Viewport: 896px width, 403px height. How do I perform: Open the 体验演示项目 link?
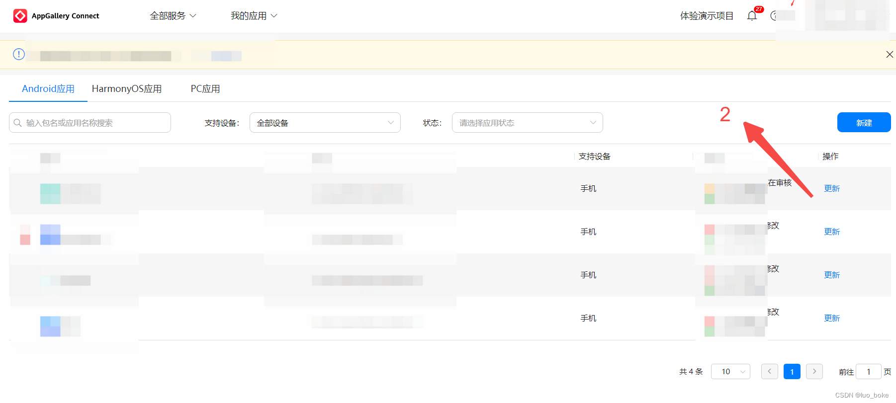pos(707,16)
